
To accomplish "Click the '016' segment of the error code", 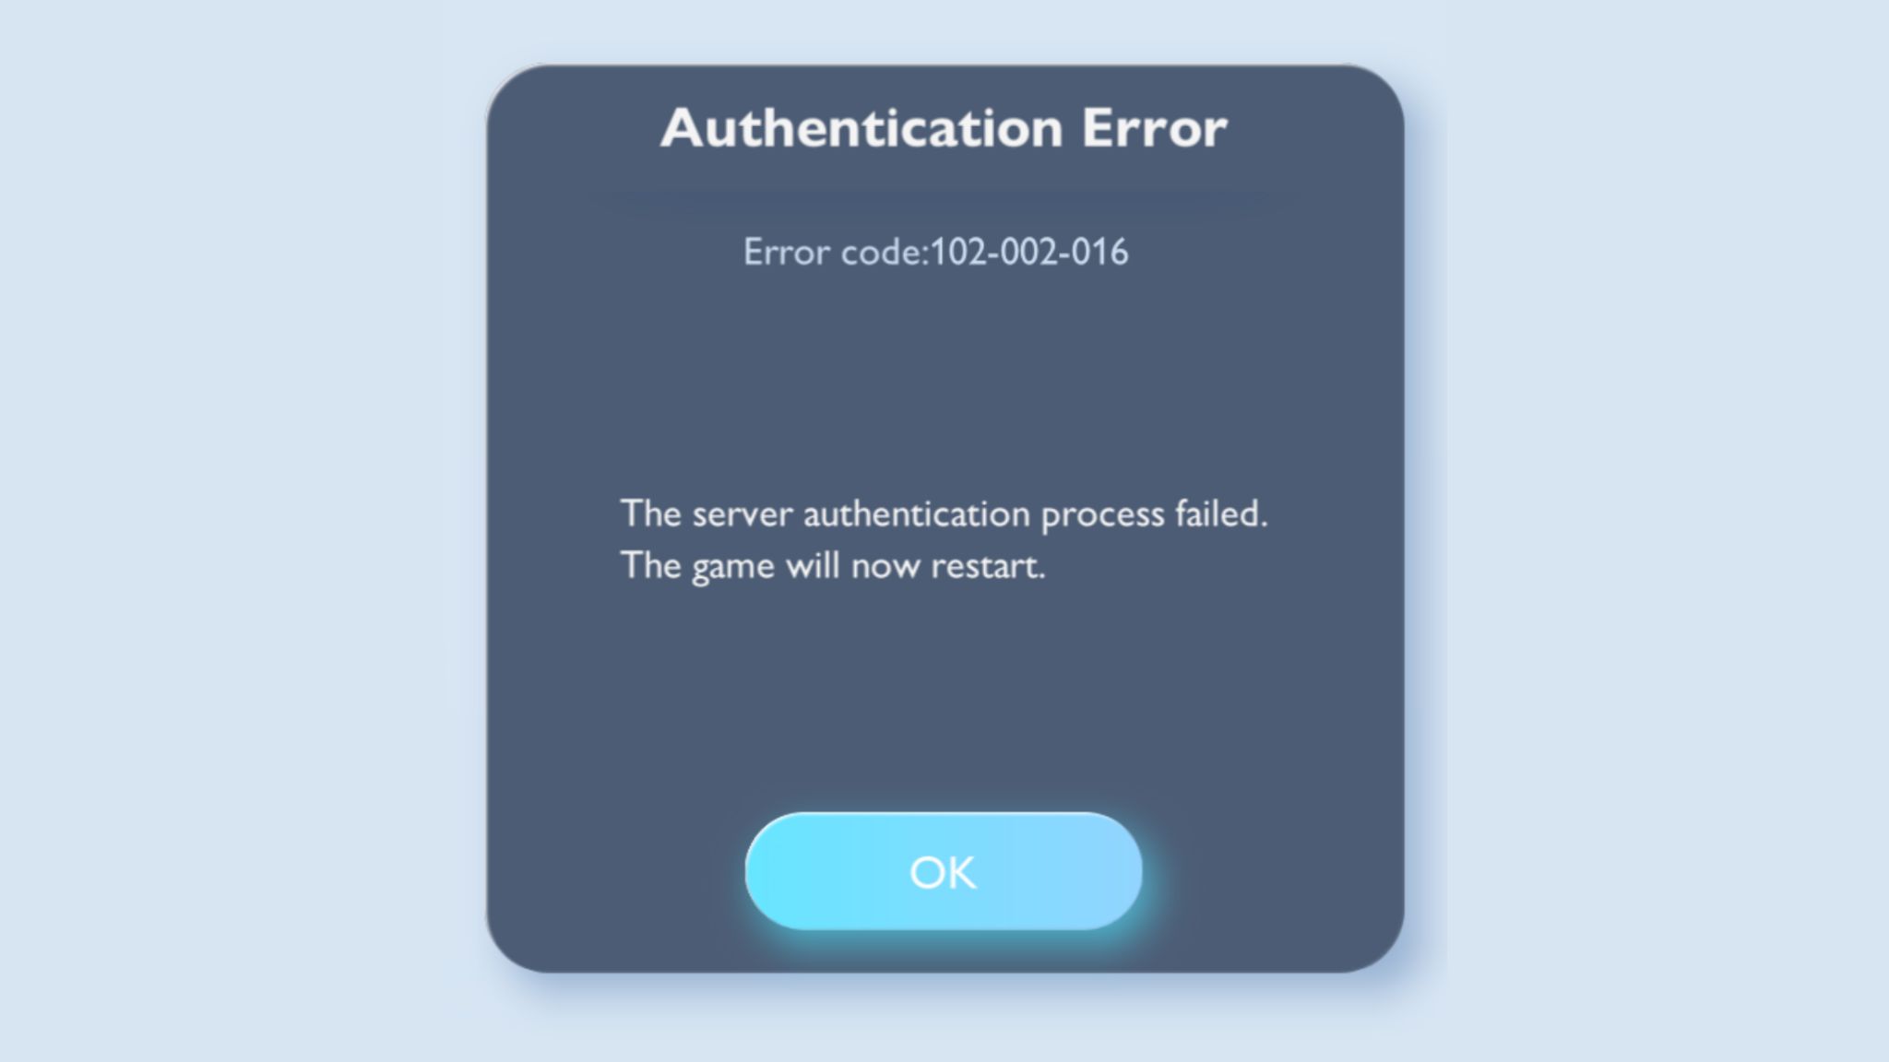I will [1099, 252].
